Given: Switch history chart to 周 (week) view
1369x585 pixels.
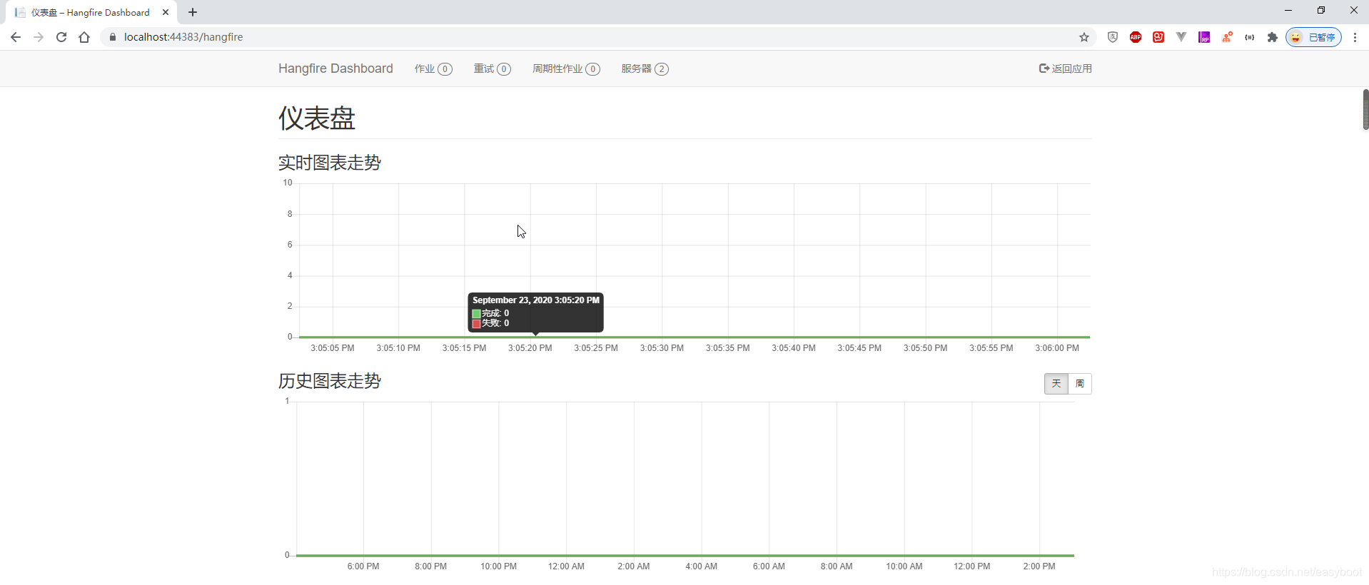Looking at the screenshot, I should [1080, 384].
